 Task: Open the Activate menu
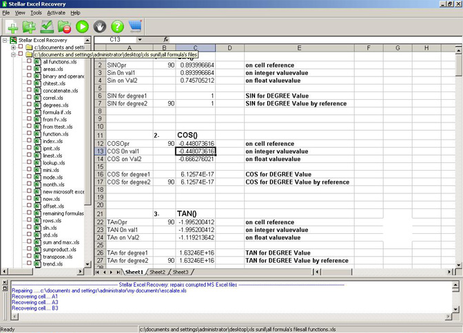tap(56, 12)
